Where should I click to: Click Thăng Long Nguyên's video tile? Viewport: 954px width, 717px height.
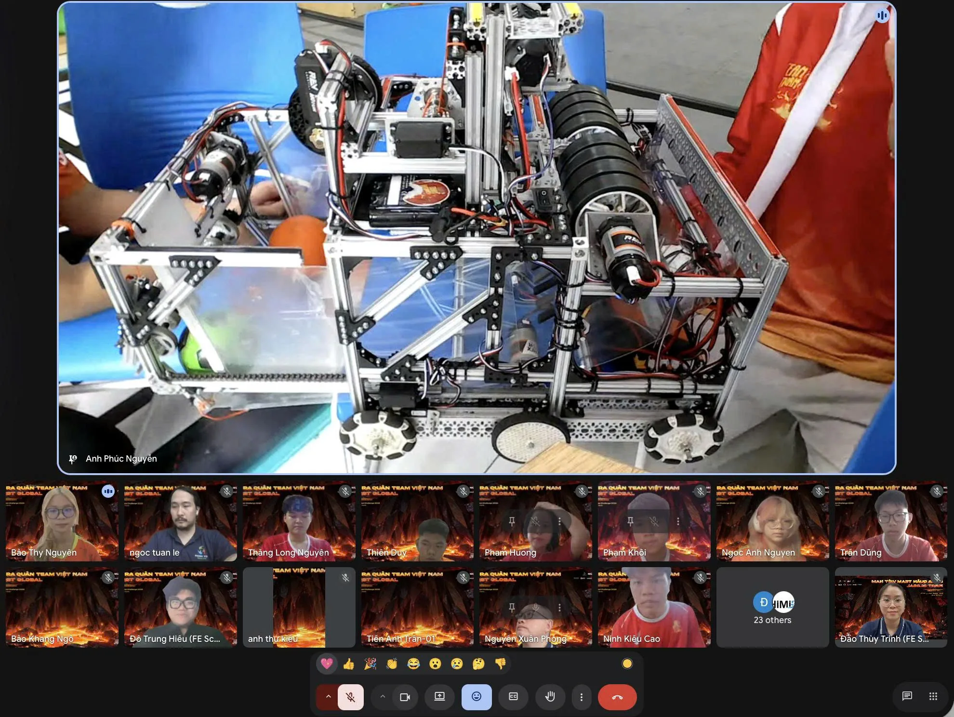(x=299, y=521)
